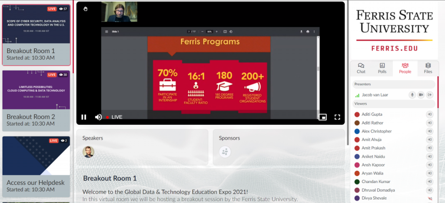Download the shared PDF slide deck

click(x=302, y=31)
